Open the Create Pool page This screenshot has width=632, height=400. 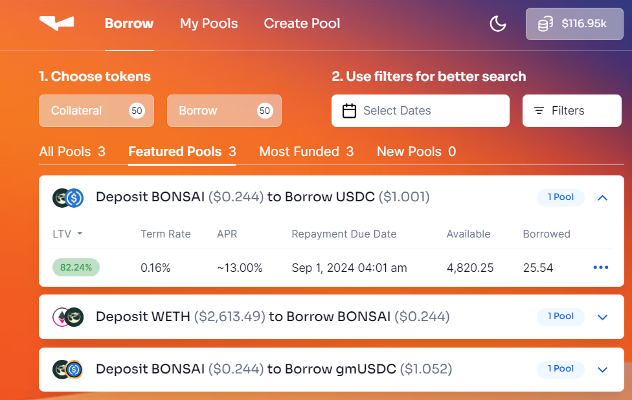pyautogui.click(x=302, y=24)
